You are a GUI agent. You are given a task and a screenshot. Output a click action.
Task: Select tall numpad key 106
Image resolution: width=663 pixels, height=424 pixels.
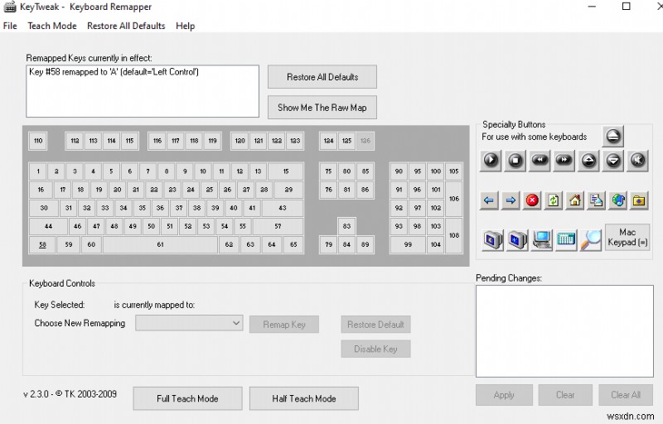[x=453, y=199]
